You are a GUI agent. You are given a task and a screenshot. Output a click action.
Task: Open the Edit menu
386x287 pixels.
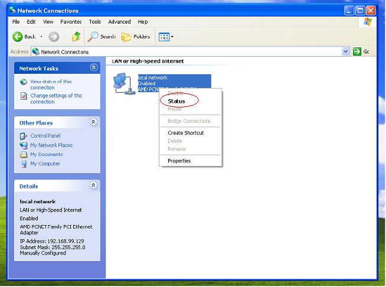pyautogui.click(x=31, y=22)
